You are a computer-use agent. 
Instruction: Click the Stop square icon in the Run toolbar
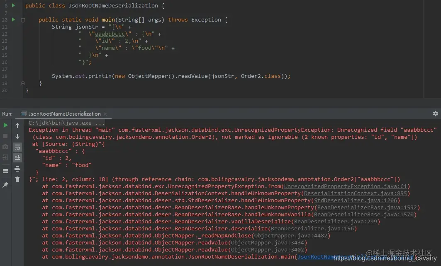pos(5,136)
